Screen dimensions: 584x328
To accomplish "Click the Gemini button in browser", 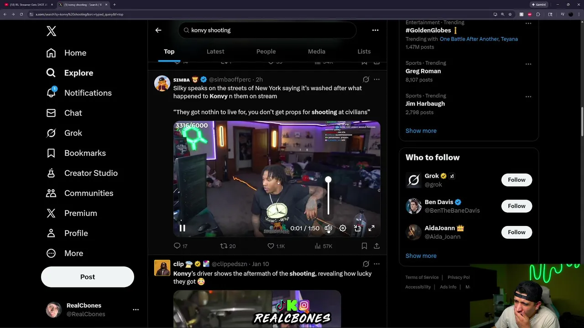I will click(x=539, y=5).
